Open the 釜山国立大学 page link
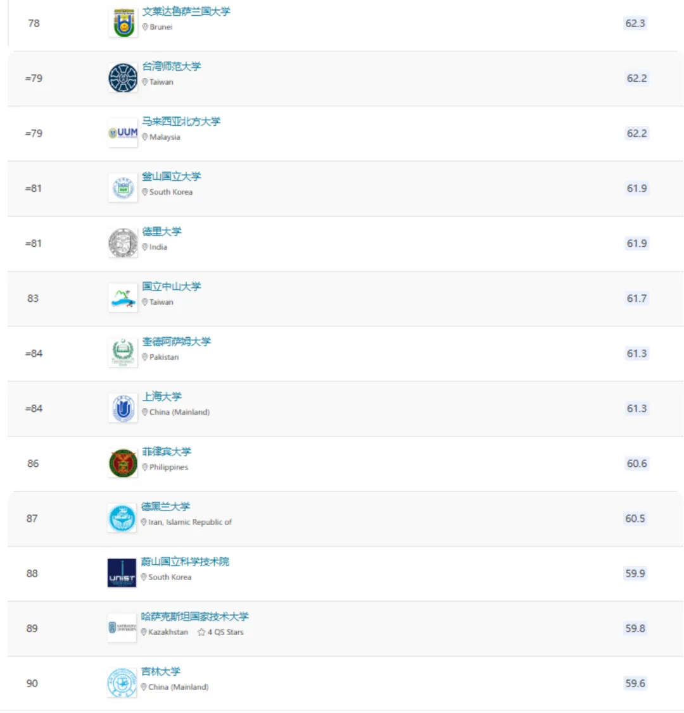This screenshot has width=684, height=713. pos(171,177)
